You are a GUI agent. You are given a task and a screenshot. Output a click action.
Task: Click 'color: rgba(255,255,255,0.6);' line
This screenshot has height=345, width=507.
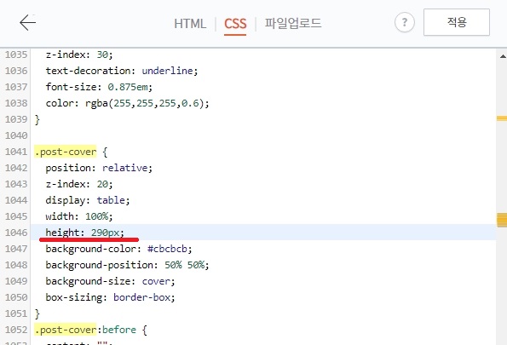pyautogui.click(x=128, y=103)
